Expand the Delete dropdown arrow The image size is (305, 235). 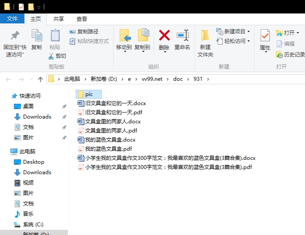tap(165, 52)
